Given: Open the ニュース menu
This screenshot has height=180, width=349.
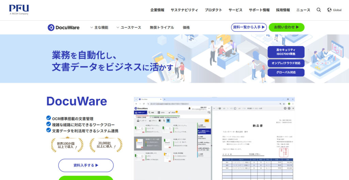Looking at the screenshot, I should coord(303,10).
